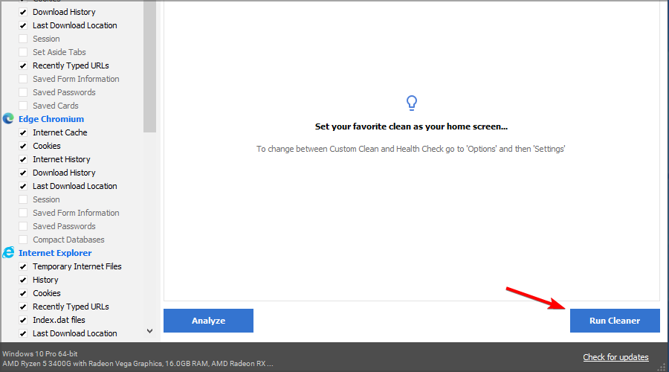Click the 'Windows 10 Pro 64-bit' status text

pos(40,353)
